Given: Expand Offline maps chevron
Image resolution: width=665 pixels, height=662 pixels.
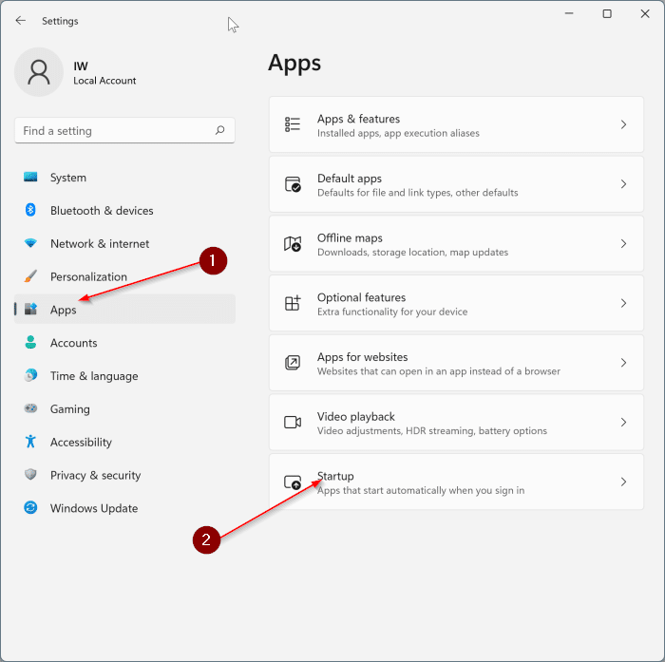Looking at the screenshot, I should click(623, 244).
